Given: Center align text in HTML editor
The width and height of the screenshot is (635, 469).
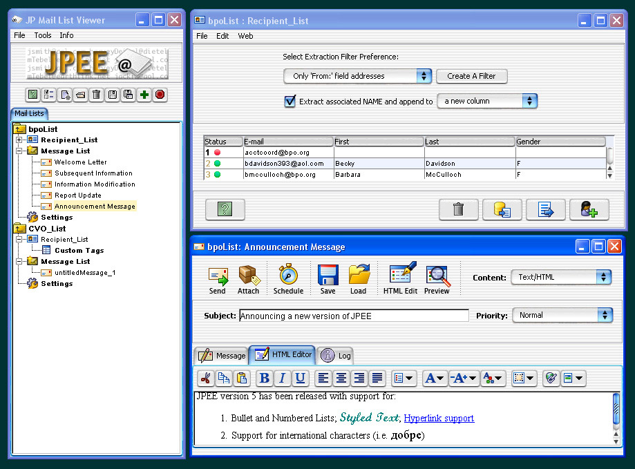Looking at the screenshot, I should 341,379.
